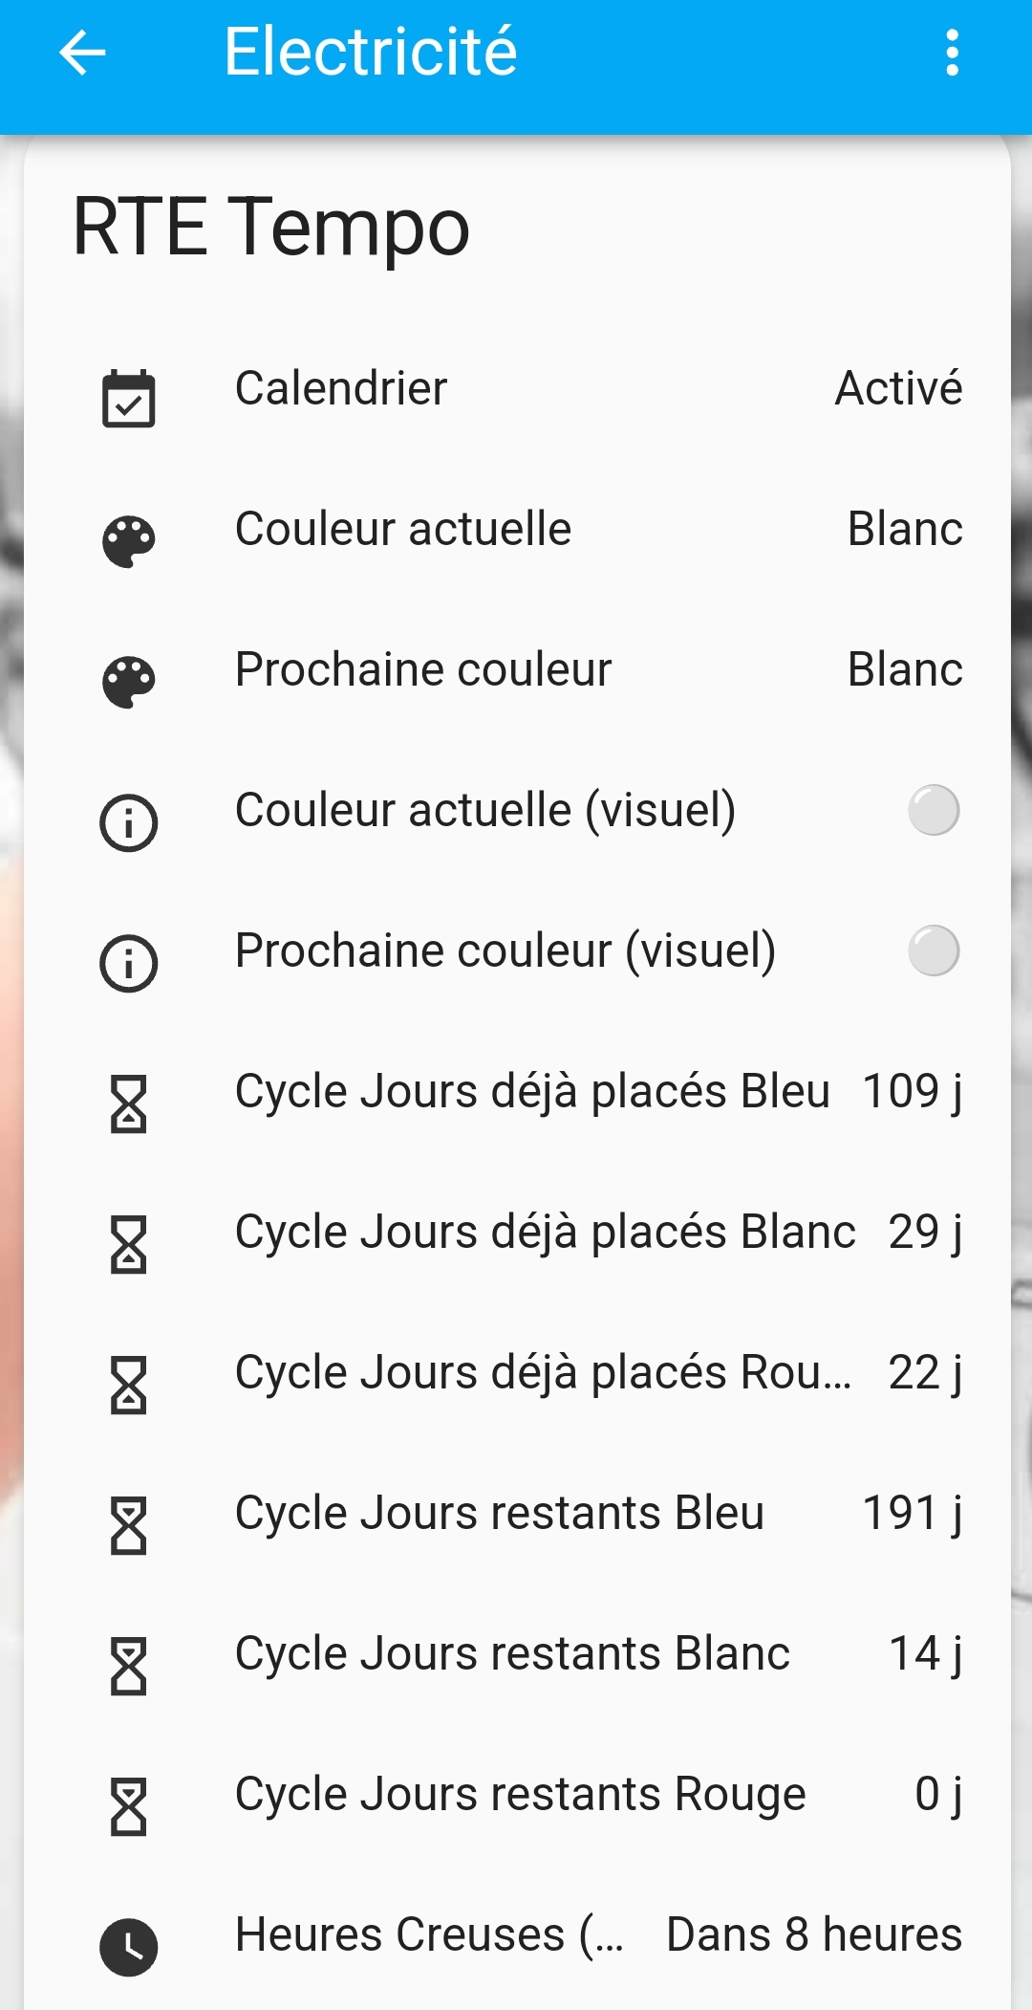Select the Cycle Jours restants Blanc row
The image size is (1032, 2010).
point(512,1653)
